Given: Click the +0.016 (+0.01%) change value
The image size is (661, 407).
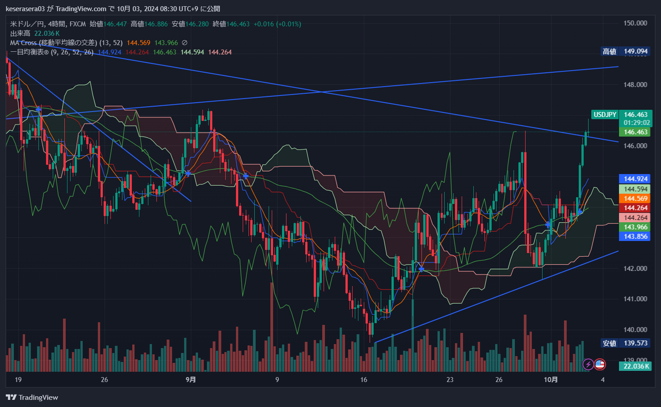Looking at the screenshot, I should [x=277, y=24].
